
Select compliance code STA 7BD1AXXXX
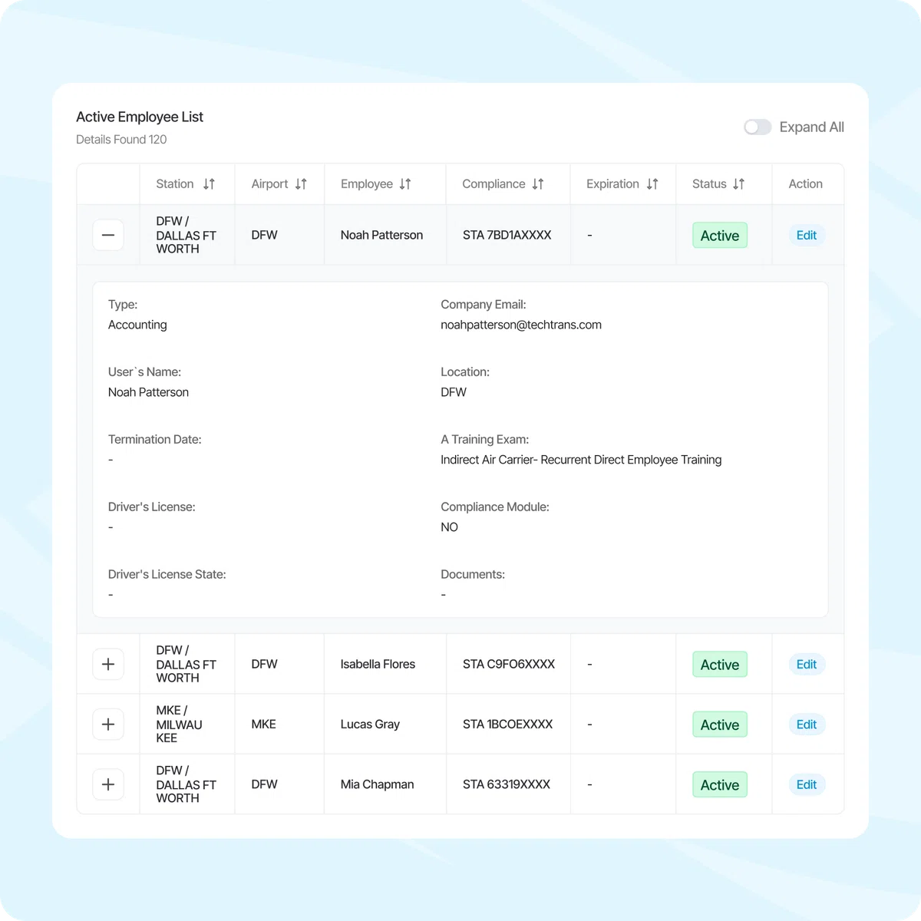507,235
